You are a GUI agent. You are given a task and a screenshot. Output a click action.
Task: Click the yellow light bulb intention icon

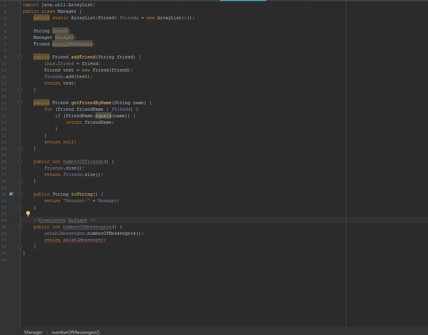click(28, 213)
